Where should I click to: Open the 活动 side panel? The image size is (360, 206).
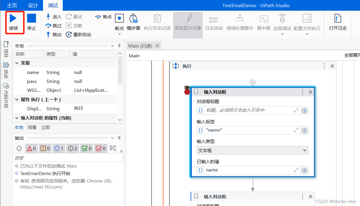click(6, 70)
